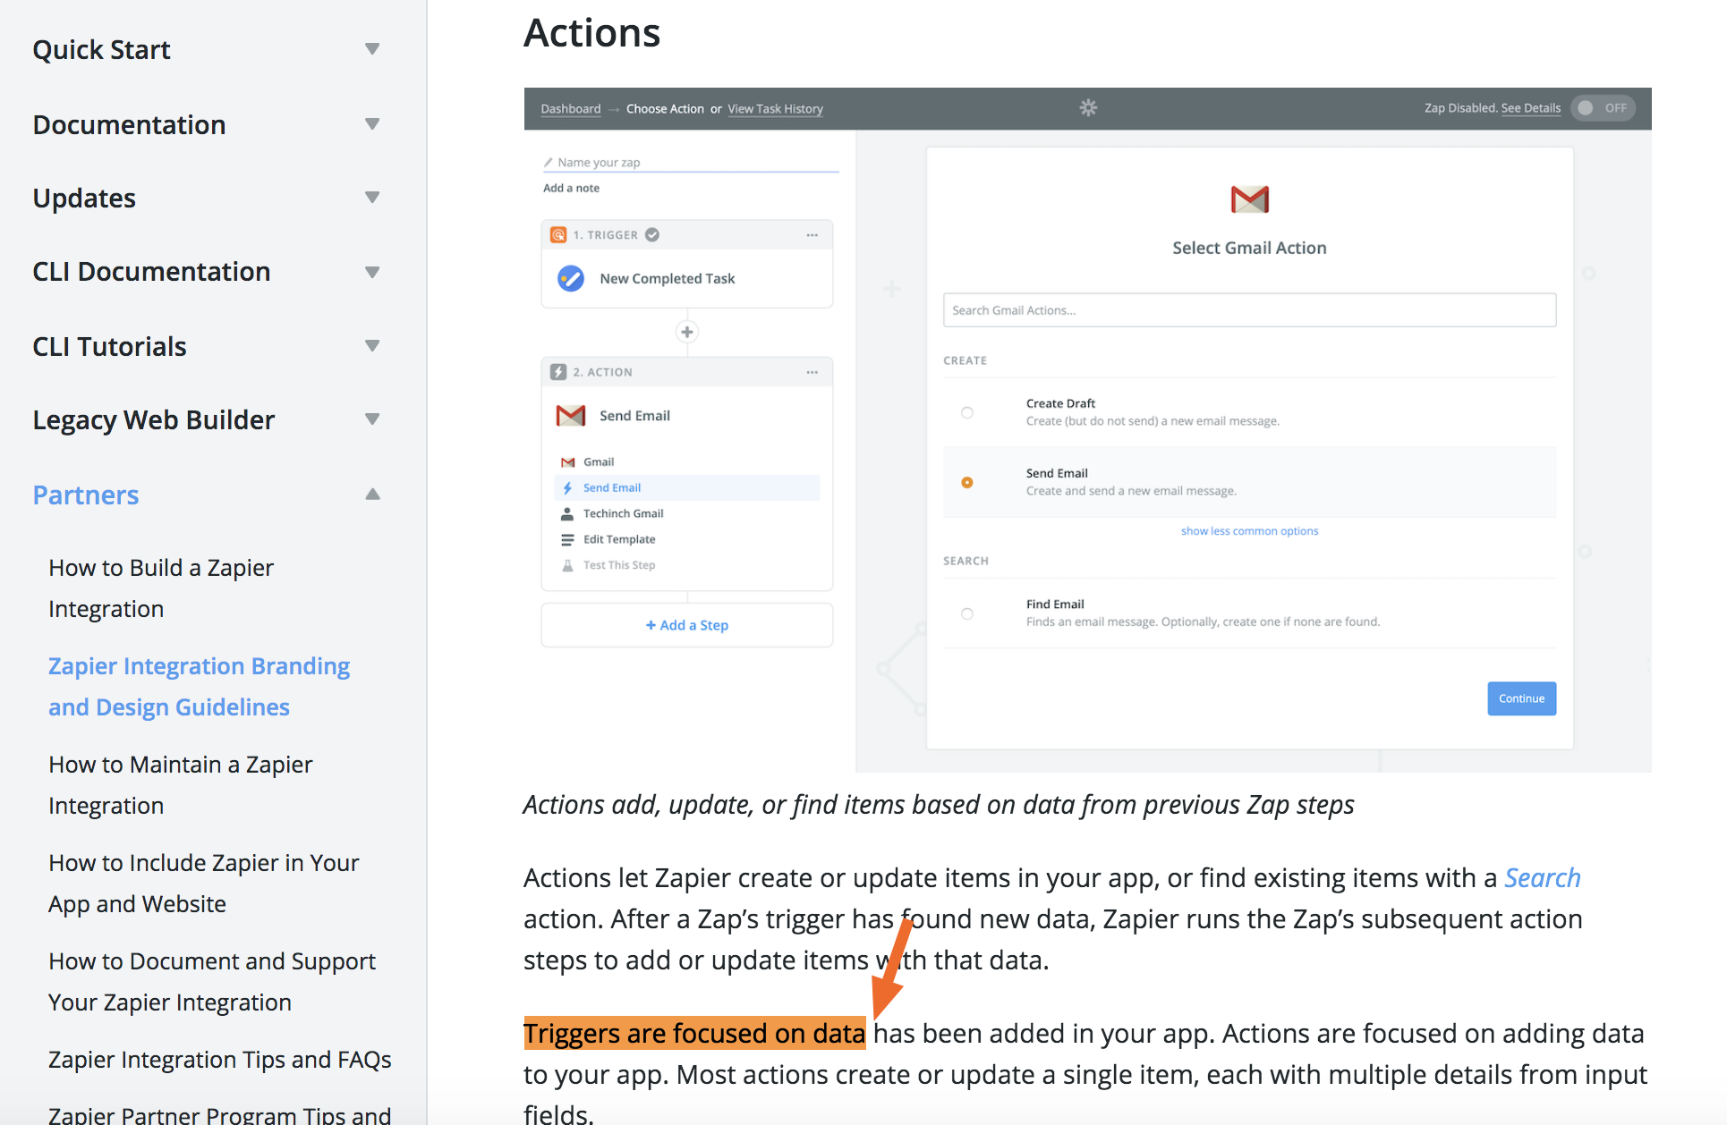Click the Gmail icon beside Send Email step

[x=571, y=416]
